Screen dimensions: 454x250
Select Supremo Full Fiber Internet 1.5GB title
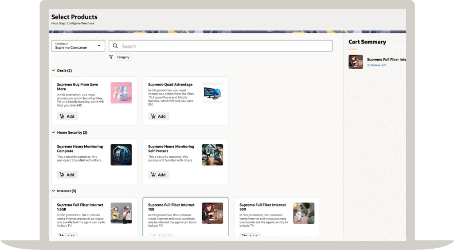coord(80,207)
